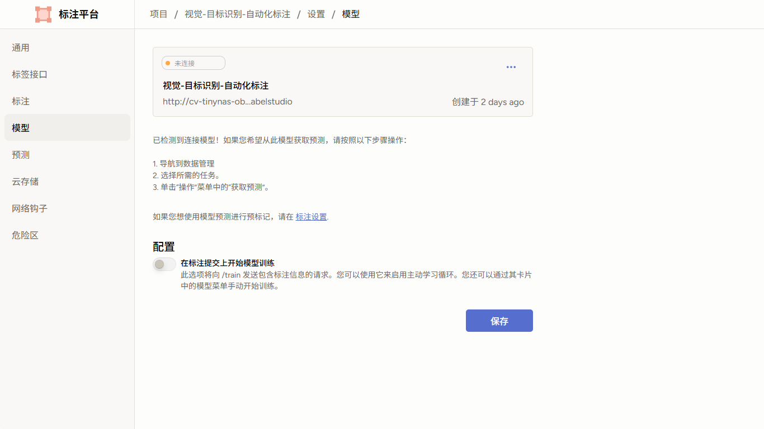Viewport: 764px width, 429px height.
Task: Click the 保存 button
Action: point(499,321)
